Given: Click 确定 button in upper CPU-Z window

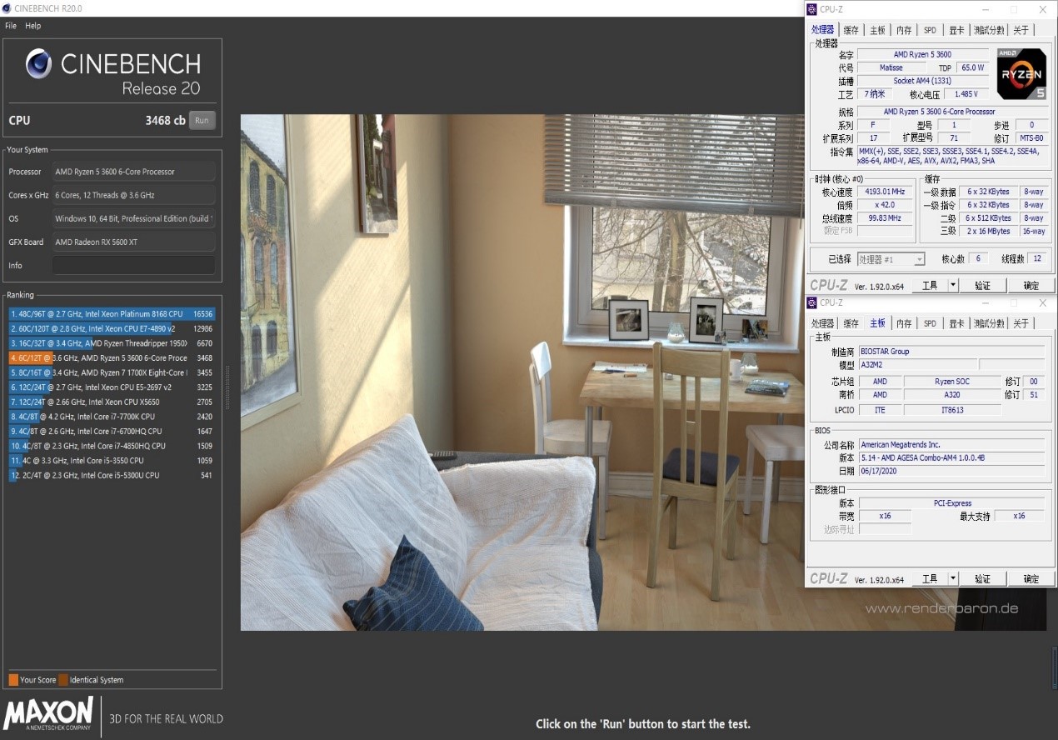Looking at the screenshot, I should point(1031,286).
